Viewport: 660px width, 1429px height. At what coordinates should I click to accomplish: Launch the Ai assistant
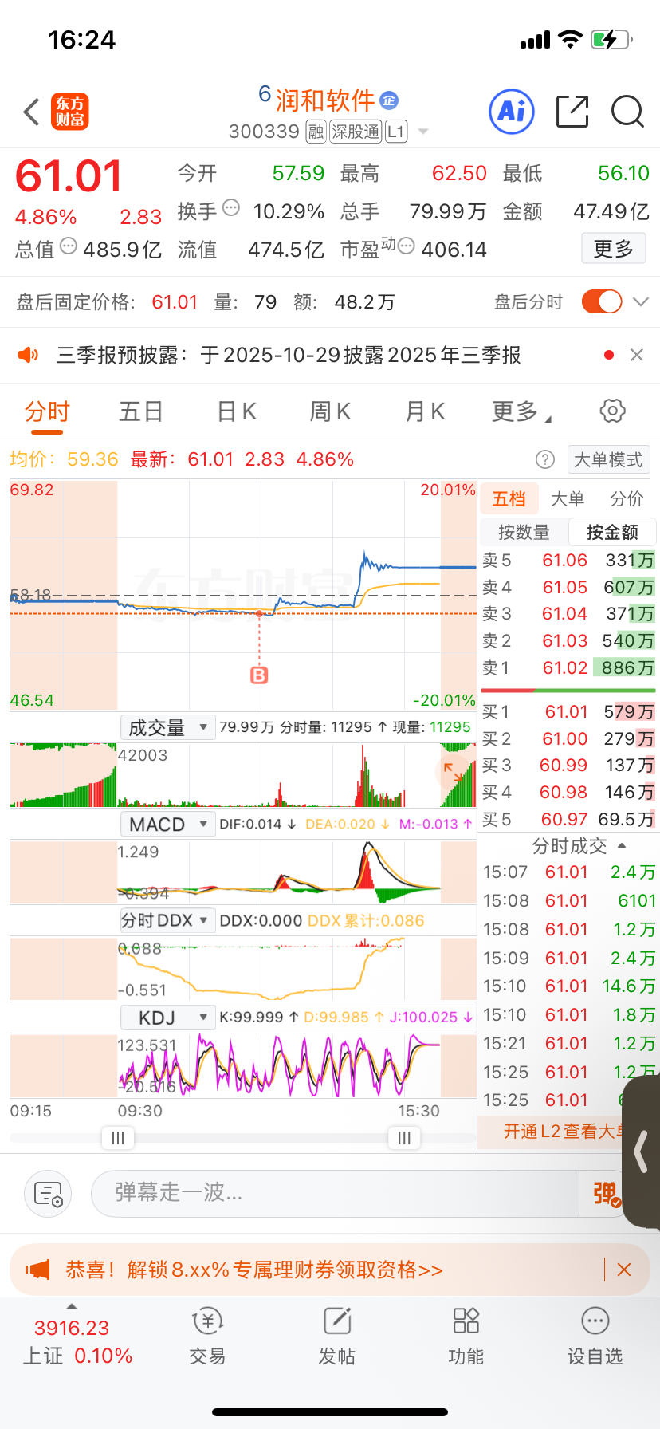click(x=512, y=112)
